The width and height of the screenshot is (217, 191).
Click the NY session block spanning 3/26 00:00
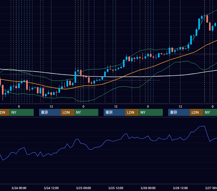click(x=151, y=112)
